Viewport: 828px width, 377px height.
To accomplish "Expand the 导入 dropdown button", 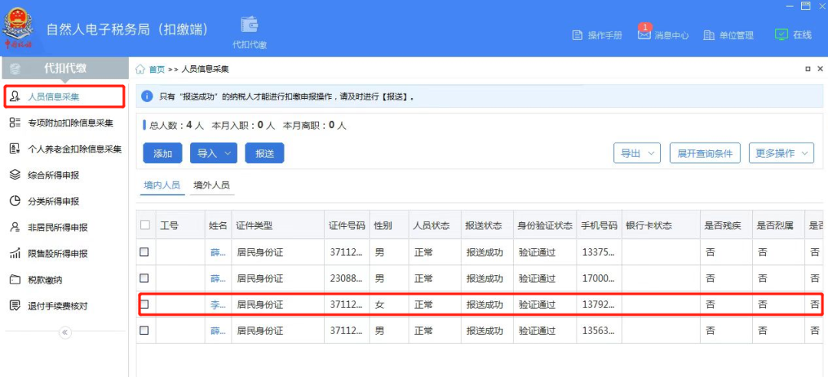I will (213, 153).
